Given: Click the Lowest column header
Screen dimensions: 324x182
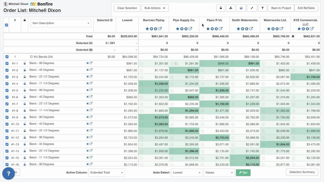Looking at the screenshot, I should pyautogui.click(x=127, y=20).
